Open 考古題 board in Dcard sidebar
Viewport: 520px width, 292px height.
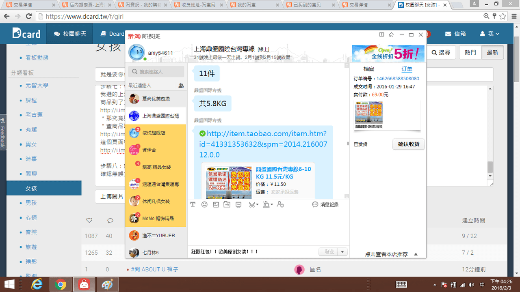(34, 115)
